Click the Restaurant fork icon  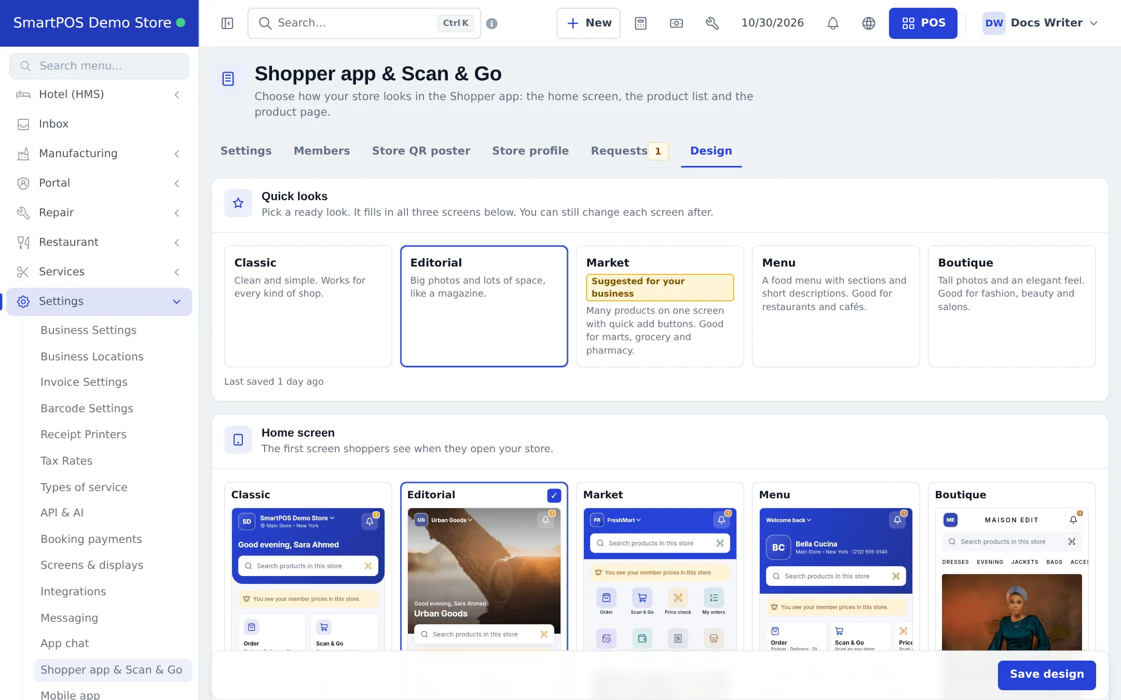23,242
